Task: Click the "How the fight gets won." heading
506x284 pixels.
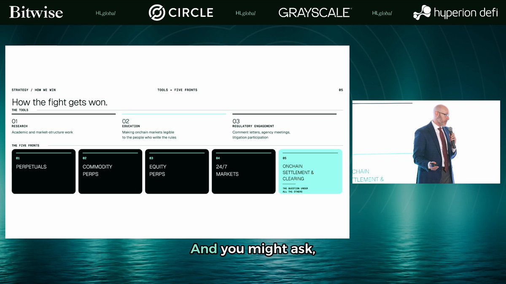Action: 59,102
